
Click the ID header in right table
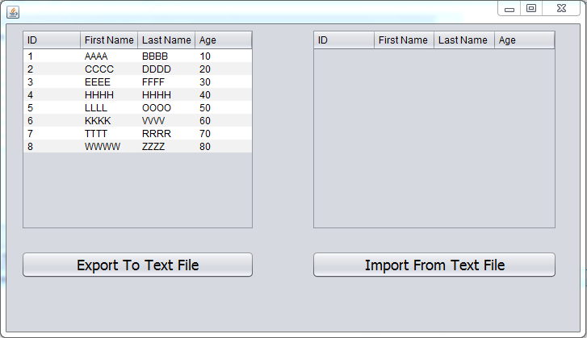pyautogui.click(x=344, y=40)
